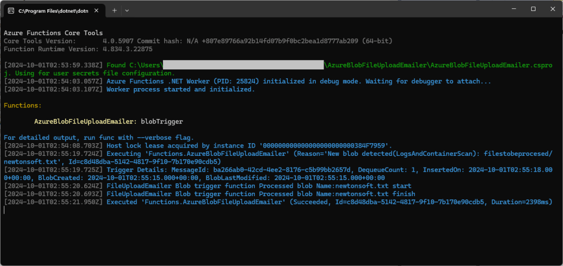Open a new tab with plus icon
Image resolution: width=563 pixels, height=266 pixels.
(114, 10)
